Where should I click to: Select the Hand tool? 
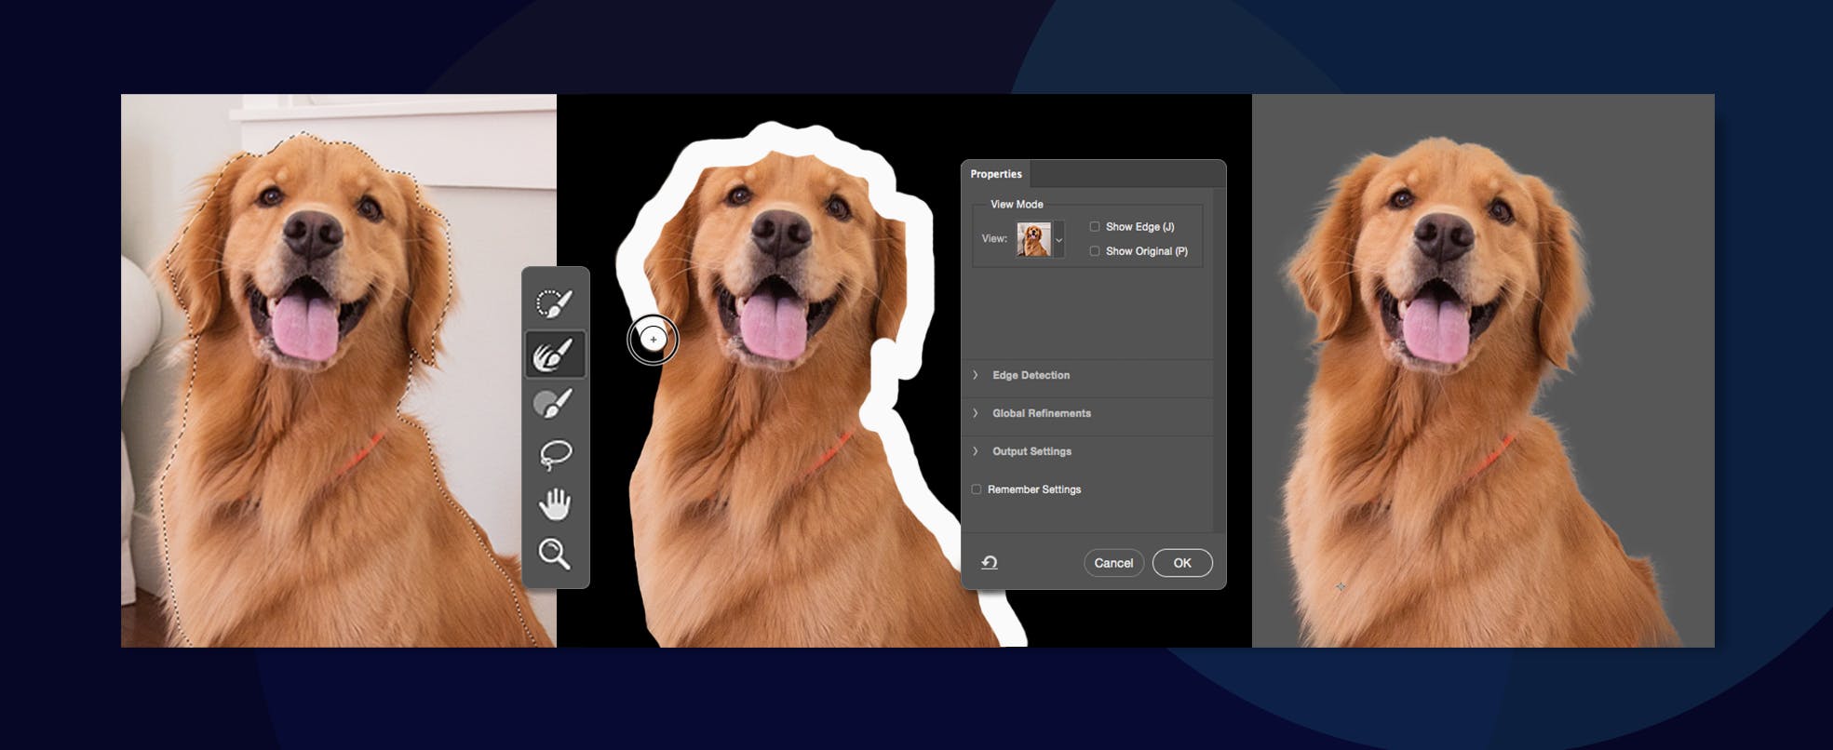pyautogui.click(x=556, y=504)
